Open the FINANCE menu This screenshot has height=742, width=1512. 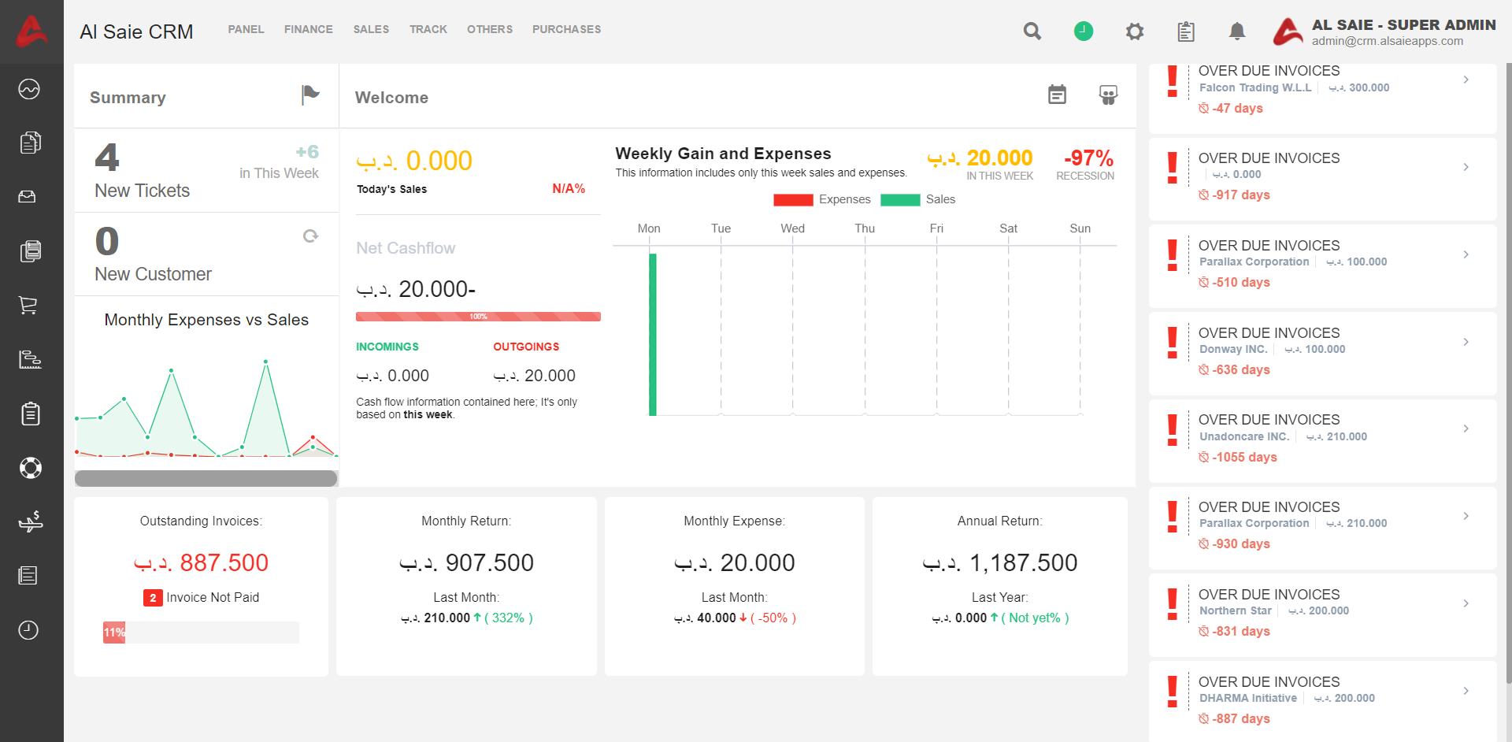point(308,29)
